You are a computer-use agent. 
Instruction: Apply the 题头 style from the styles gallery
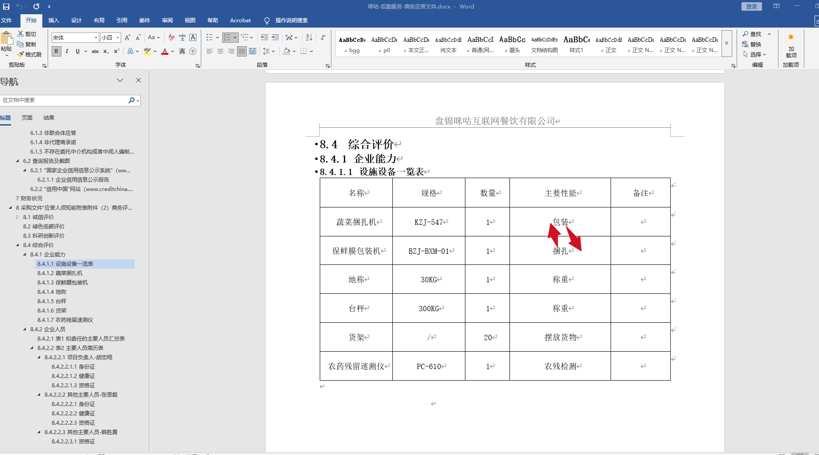pos(512,44)
